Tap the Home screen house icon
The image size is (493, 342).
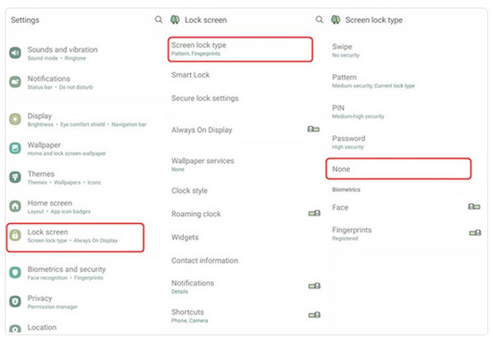coord(15,206)
